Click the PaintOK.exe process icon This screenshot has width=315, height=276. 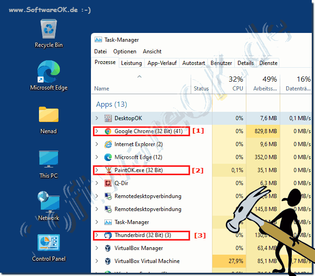click(x=109, y=170)
